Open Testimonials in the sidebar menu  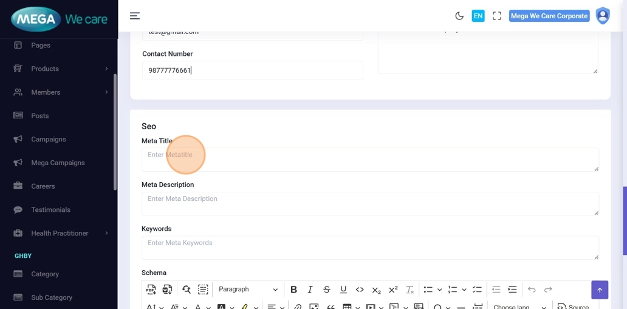pos(50,209)
